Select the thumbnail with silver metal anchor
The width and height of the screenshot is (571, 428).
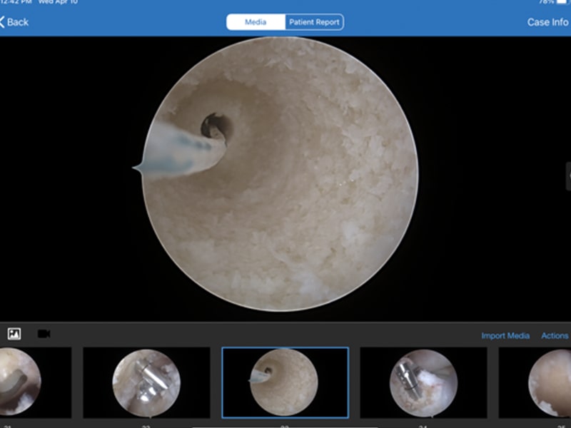(x=146, y=382)
